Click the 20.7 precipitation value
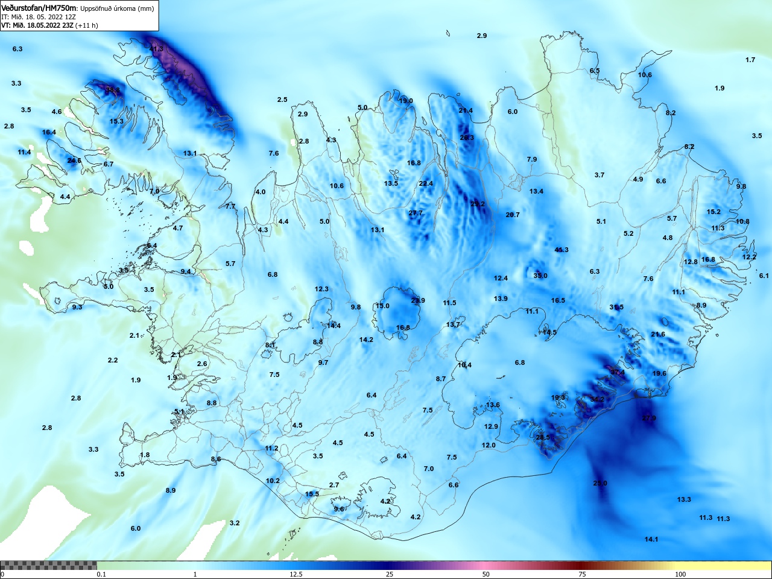The image size is (772, 579). coord(513,215)
